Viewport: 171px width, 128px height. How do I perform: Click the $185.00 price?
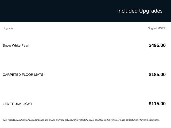[157, 75]
